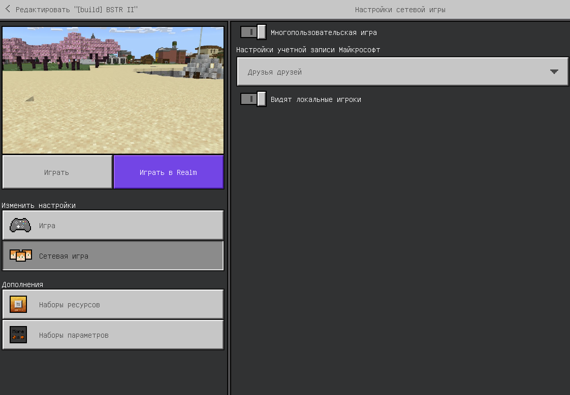Select the Сетевая игра settings tab
The width and height of the screenshot is (570, 395).
pyautogui.click(x=113, y=256)
